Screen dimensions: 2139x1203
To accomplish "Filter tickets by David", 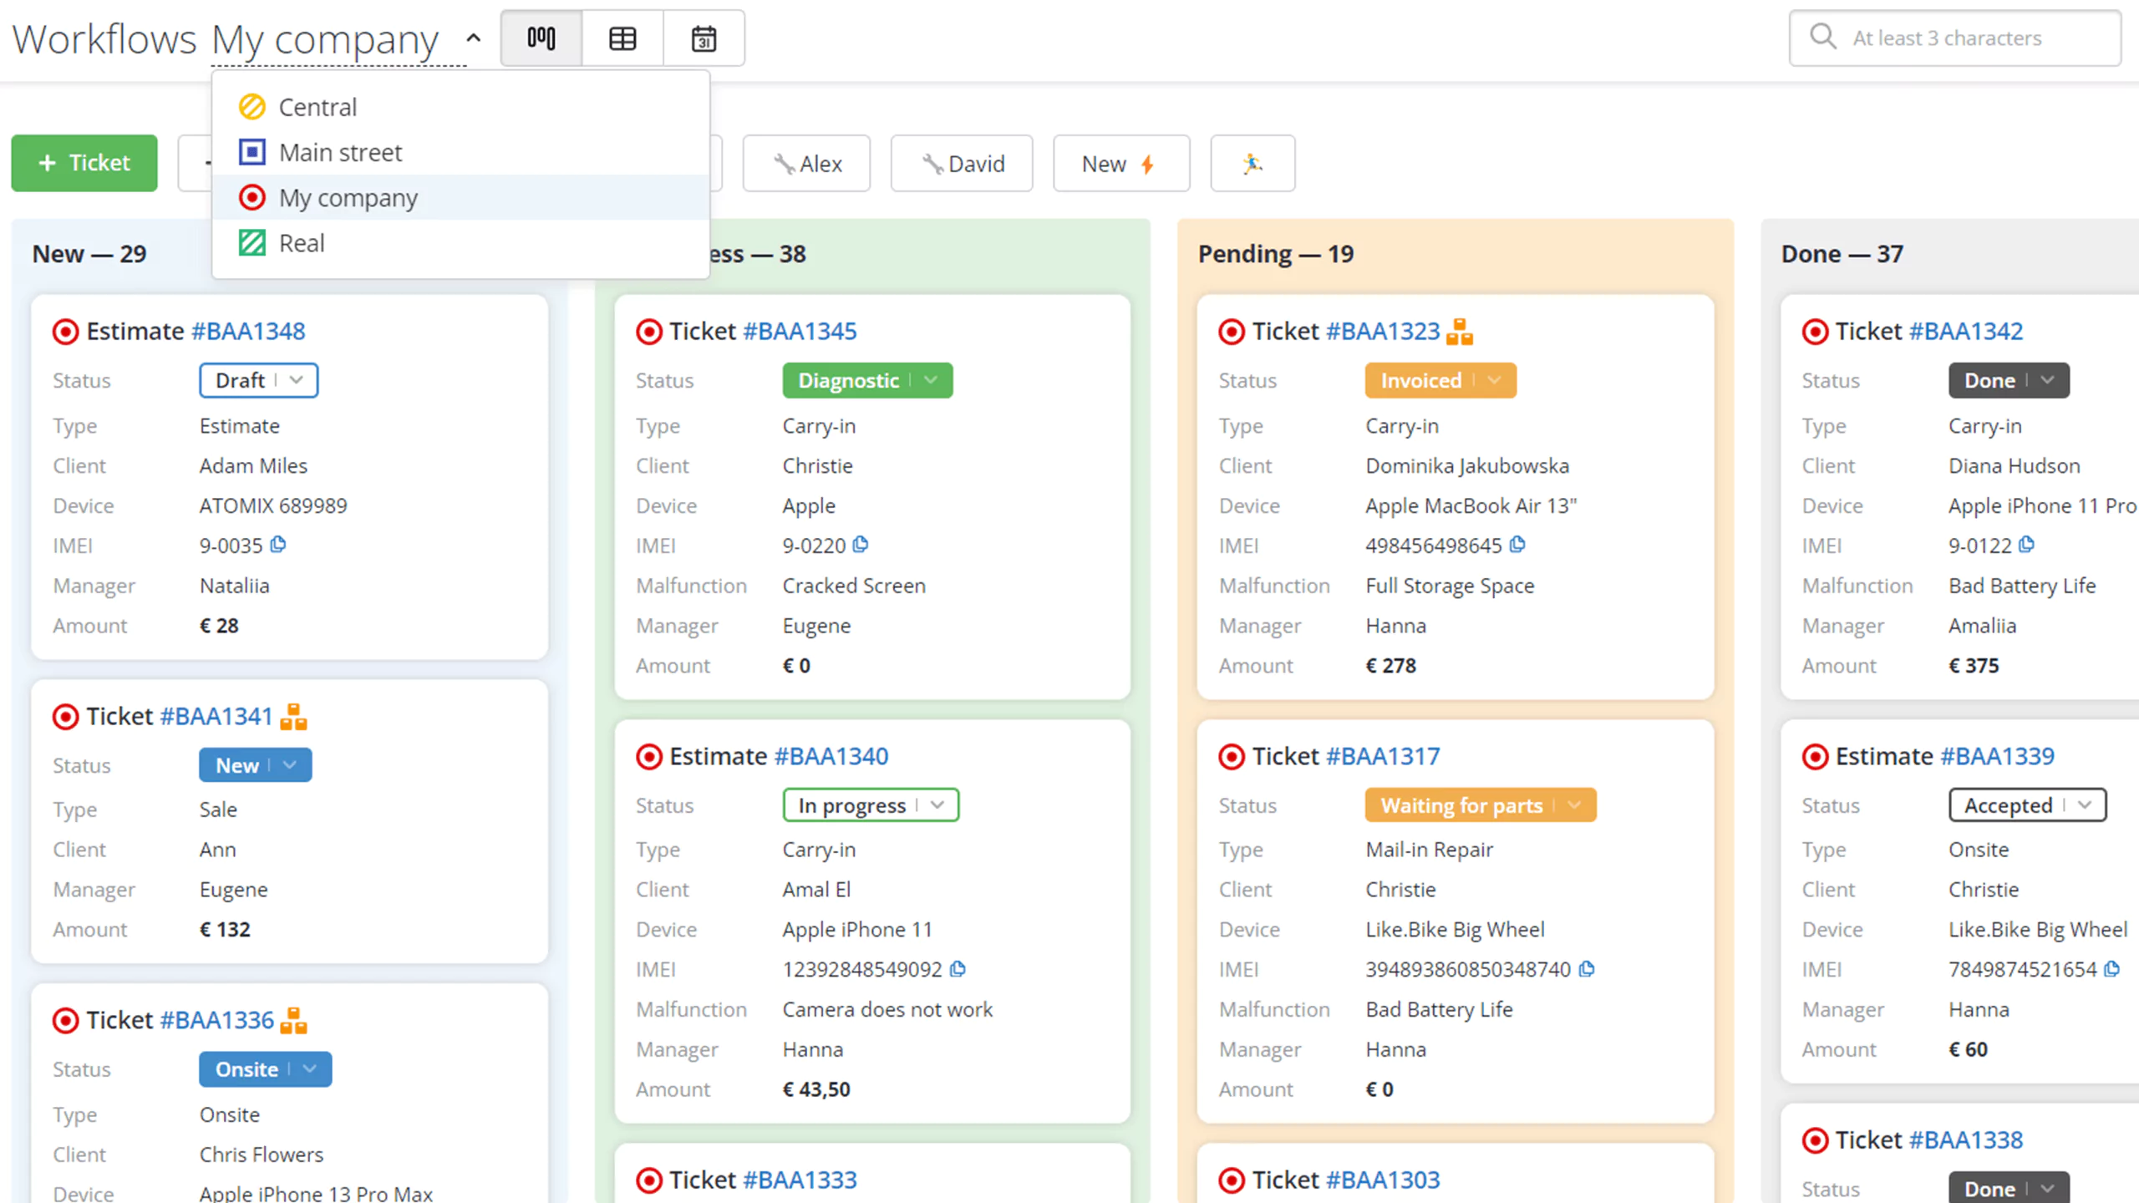I will tap(962, 164).
